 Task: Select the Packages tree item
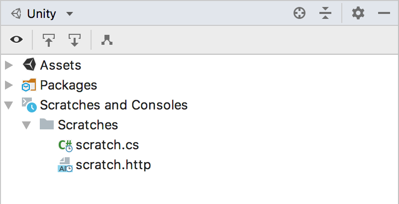[69, 85]
